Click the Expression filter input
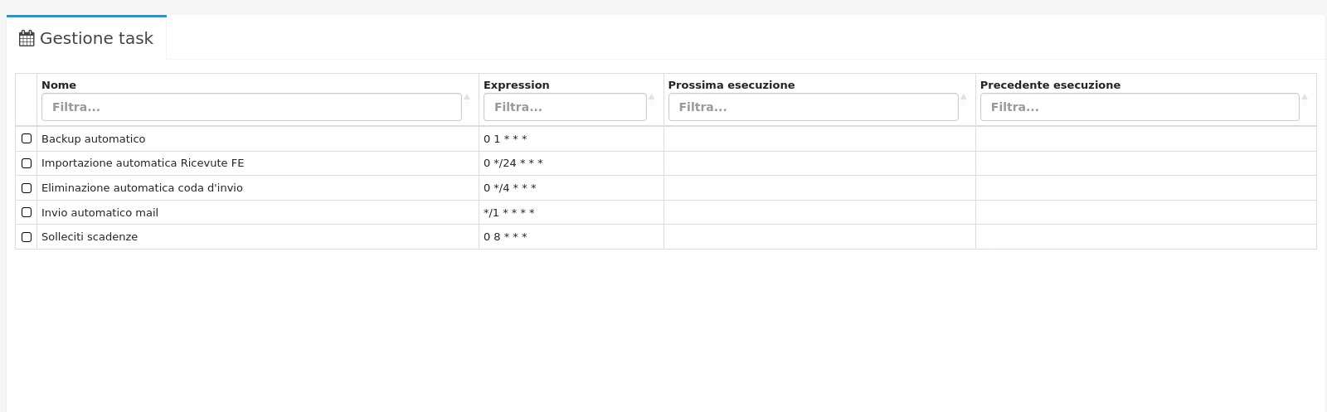 tap(565, 107)
